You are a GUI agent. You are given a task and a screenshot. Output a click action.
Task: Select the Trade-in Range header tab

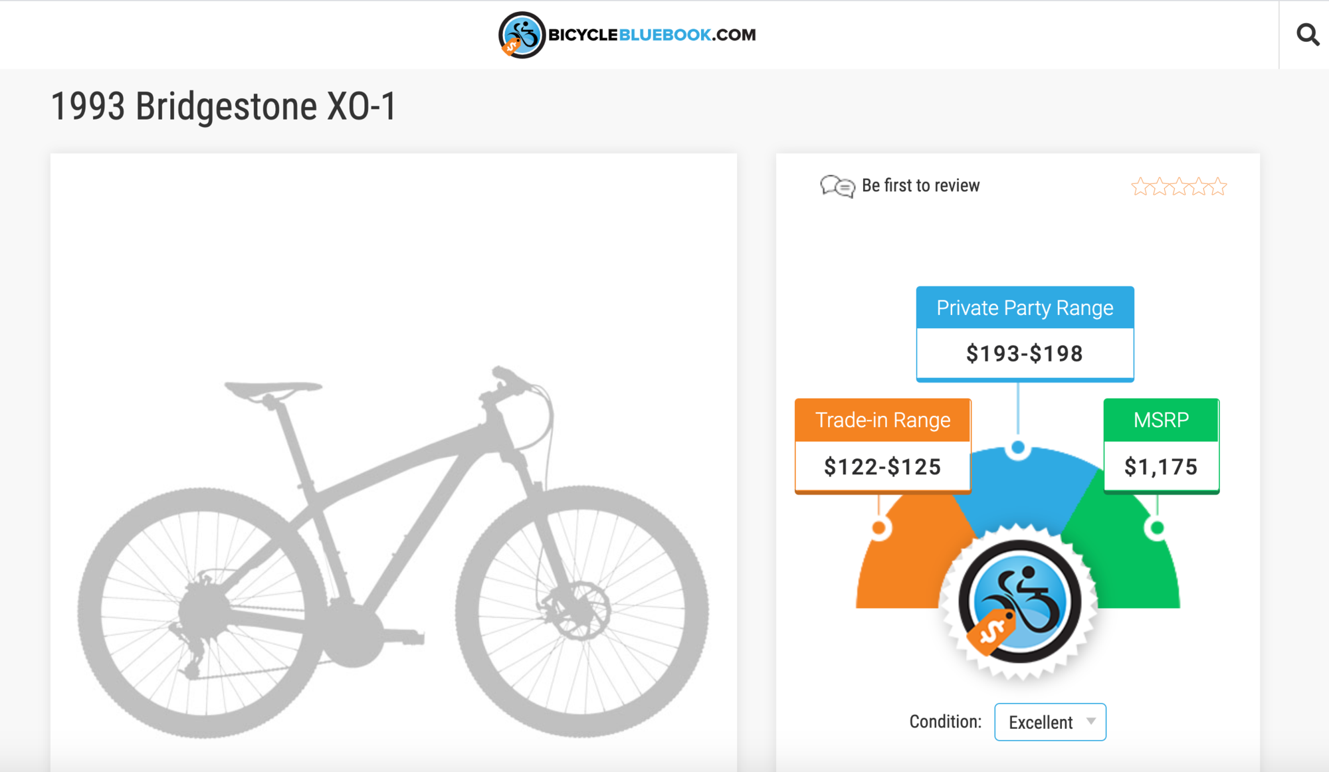point(882,420)
